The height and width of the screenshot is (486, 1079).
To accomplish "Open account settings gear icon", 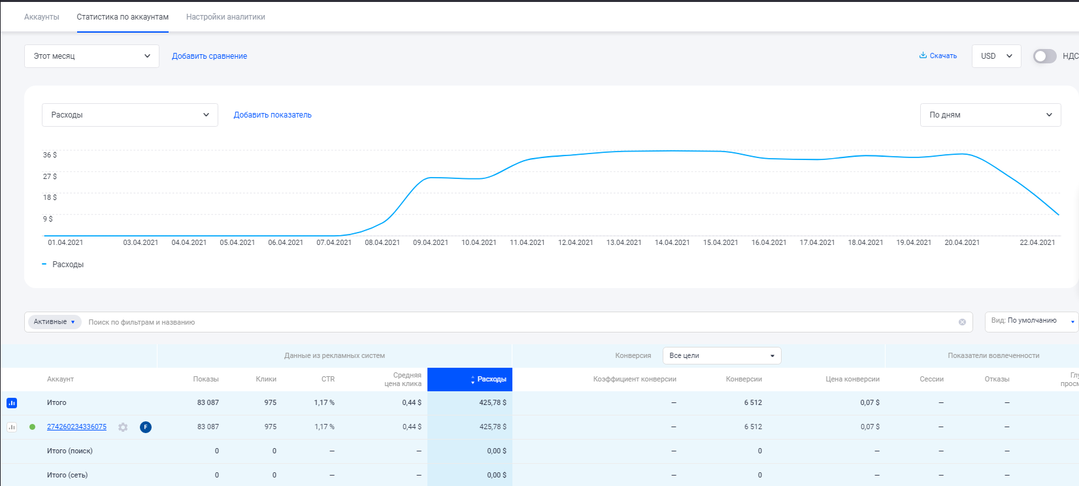I will coord(123,427).
